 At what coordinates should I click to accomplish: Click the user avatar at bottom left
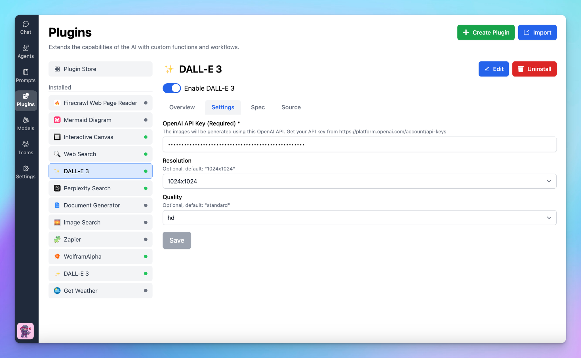pyautogui.click(x=25, y=331)
